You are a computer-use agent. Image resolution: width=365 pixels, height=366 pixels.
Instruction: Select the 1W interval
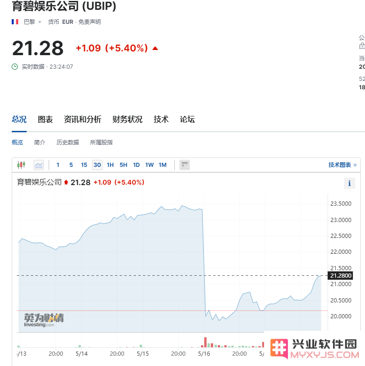[150, 165]
